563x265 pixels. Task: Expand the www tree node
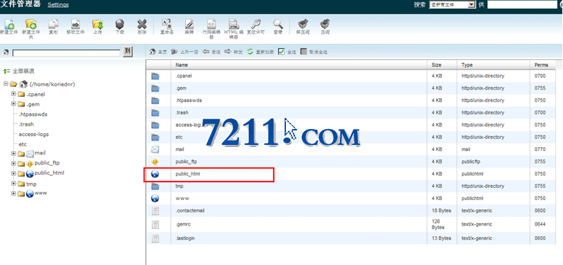(14, 193)
